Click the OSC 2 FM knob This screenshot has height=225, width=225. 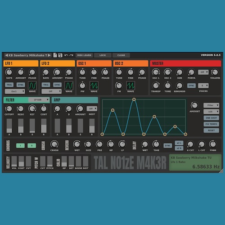(119, 85)
